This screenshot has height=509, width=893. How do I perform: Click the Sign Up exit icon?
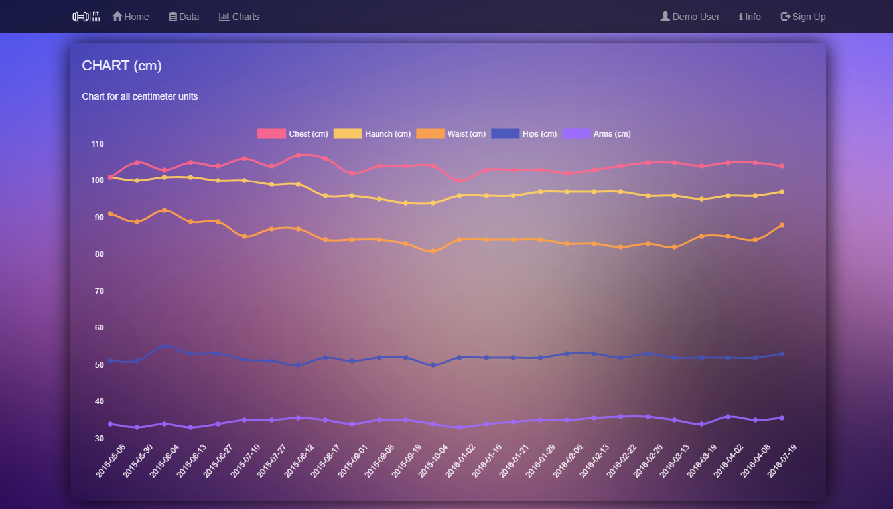[785, 16]
